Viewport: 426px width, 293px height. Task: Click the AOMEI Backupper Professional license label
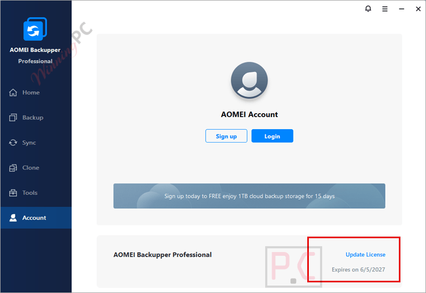162,255
